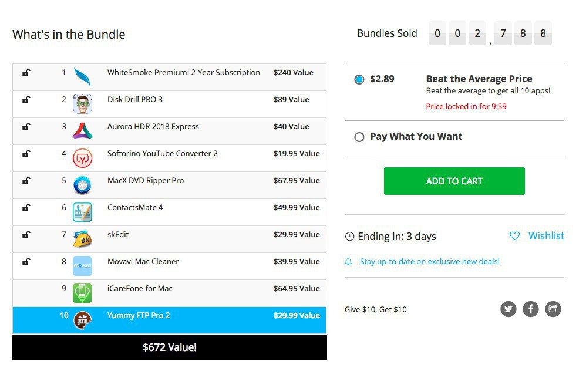Open the stay up-to-date deals link
The width and height of the screenshot is (586, 368).
point(429,261)
